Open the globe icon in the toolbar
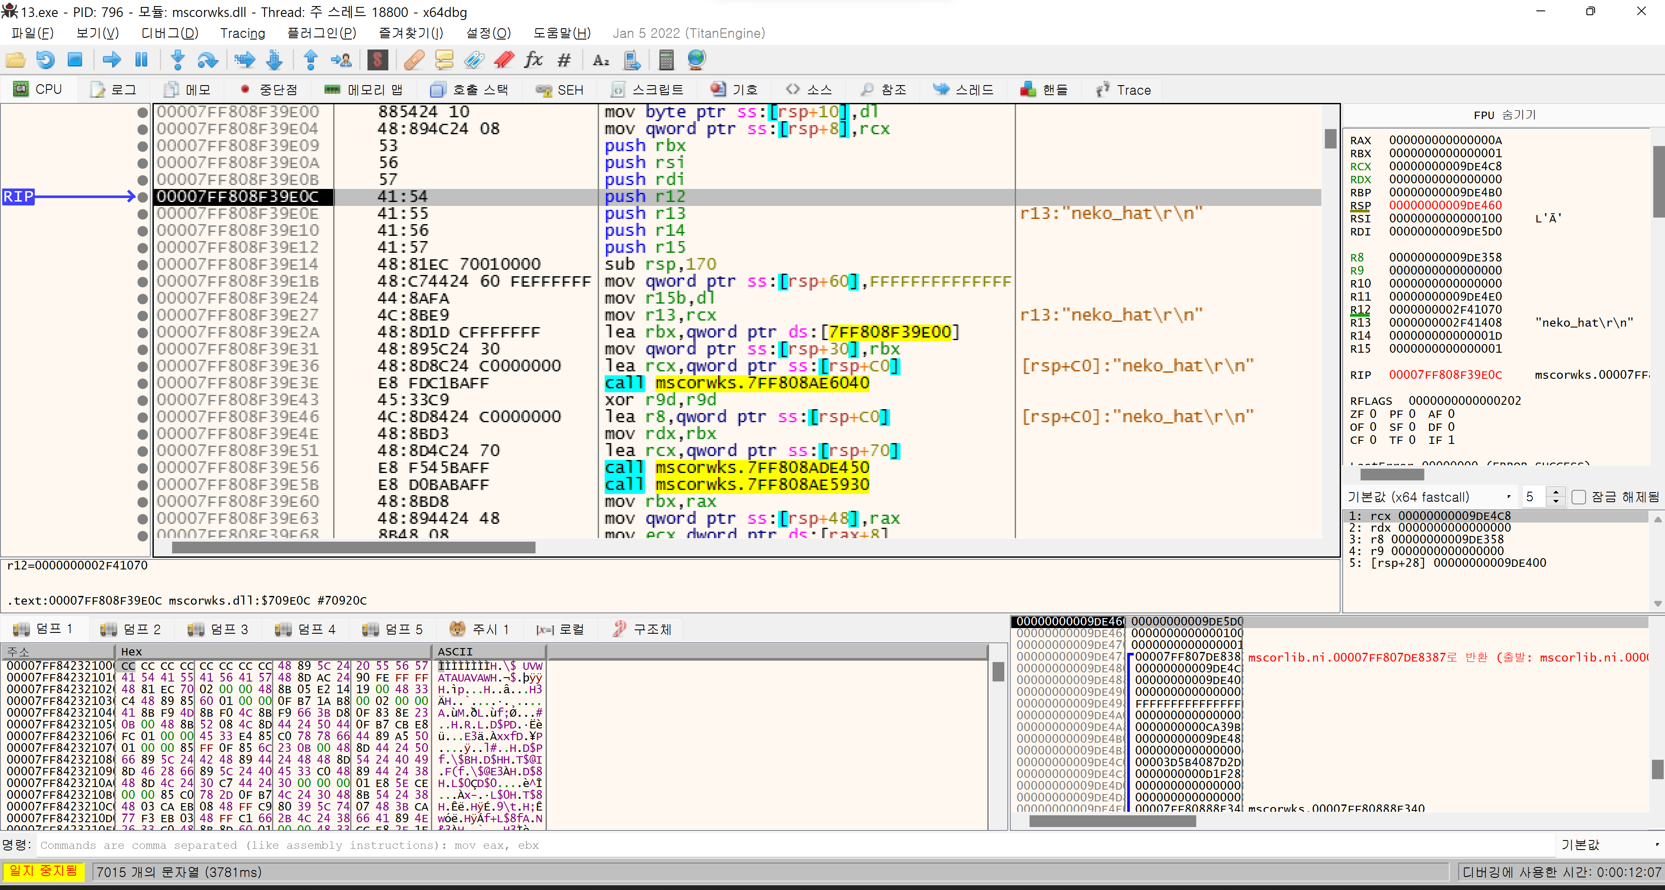 pyautogui.click(x=696, y=60)
